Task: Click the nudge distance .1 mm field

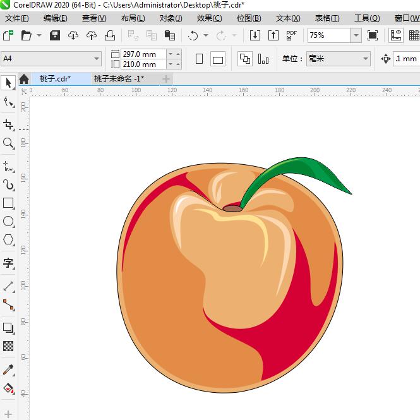Action: tap(406, 59)
